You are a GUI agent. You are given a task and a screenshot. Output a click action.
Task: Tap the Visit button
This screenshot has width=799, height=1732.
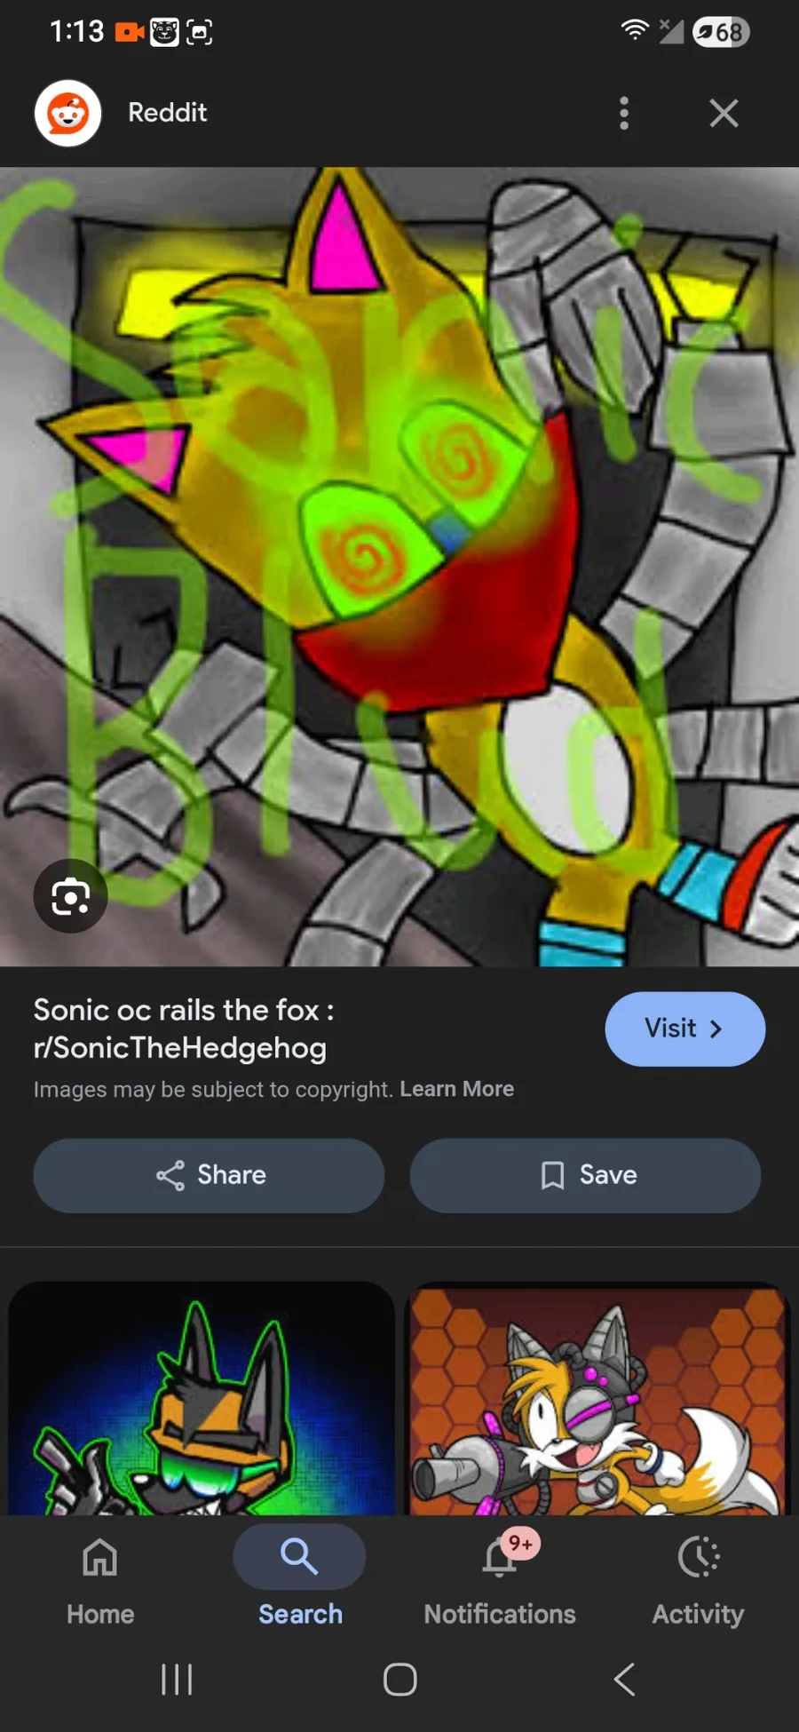(x=684, y=1029)
